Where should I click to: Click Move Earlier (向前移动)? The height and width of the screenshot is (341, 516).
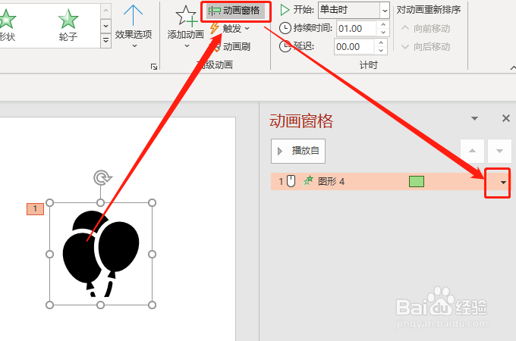click(425, 29)
